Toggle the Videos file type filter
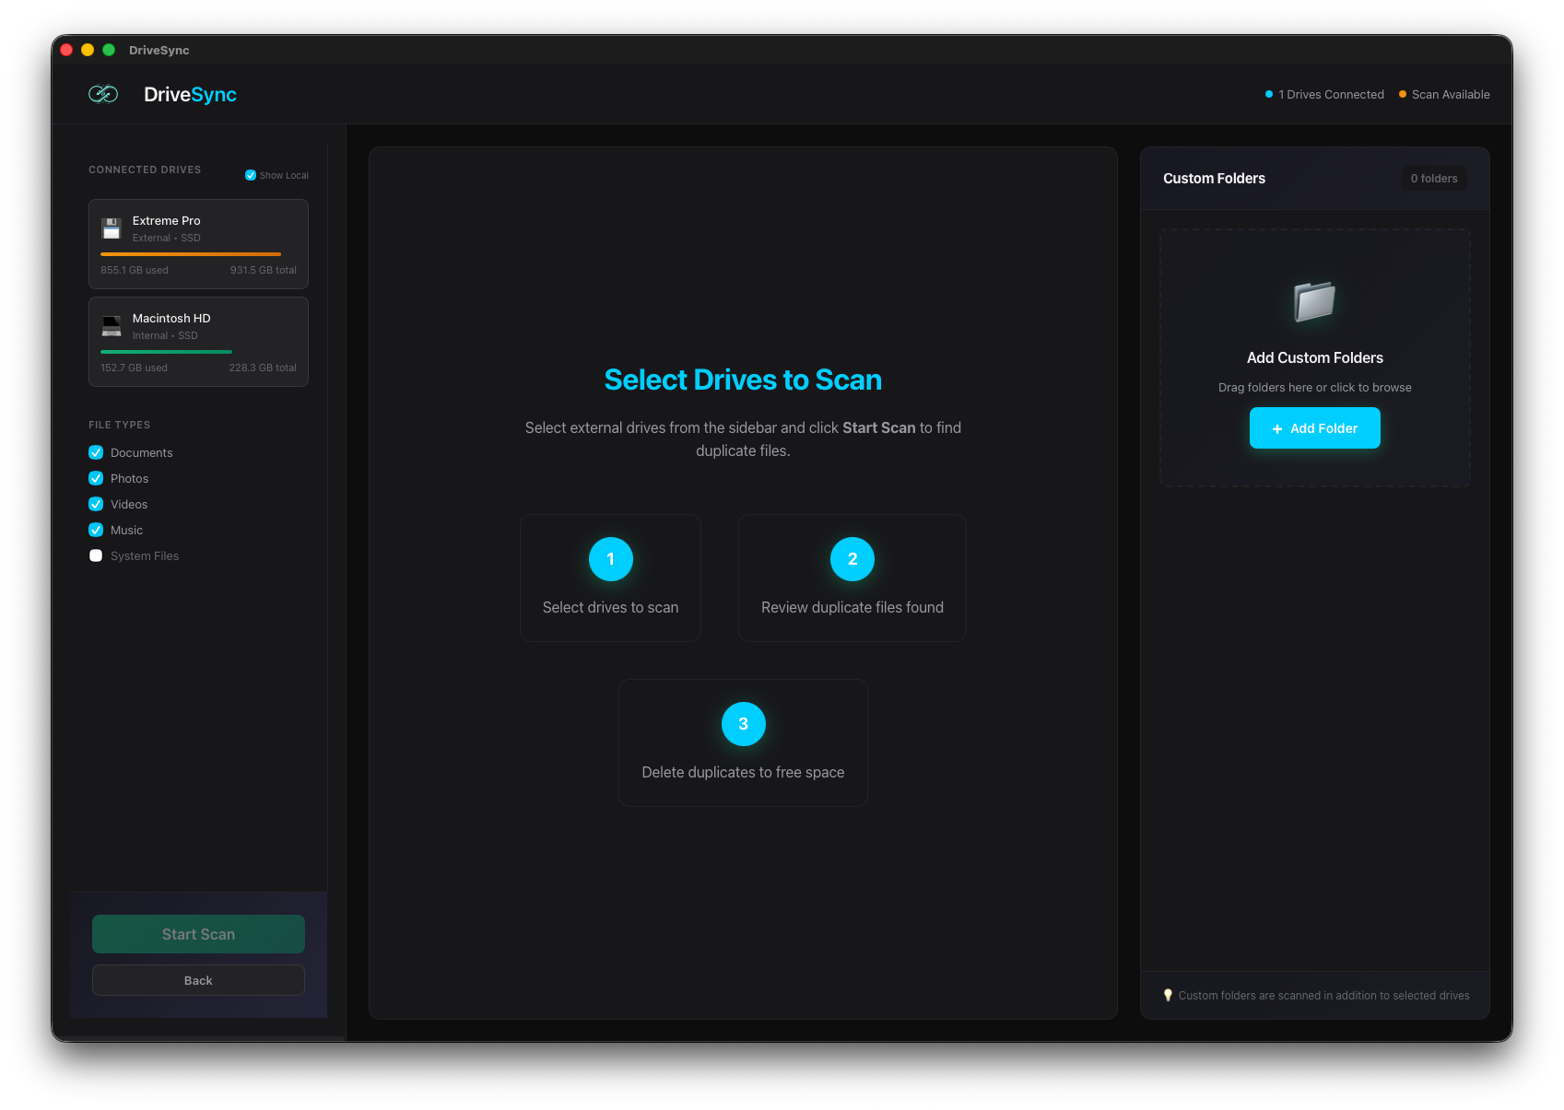This screenshot has height=1110, width=1564. (x=96, y=504)
